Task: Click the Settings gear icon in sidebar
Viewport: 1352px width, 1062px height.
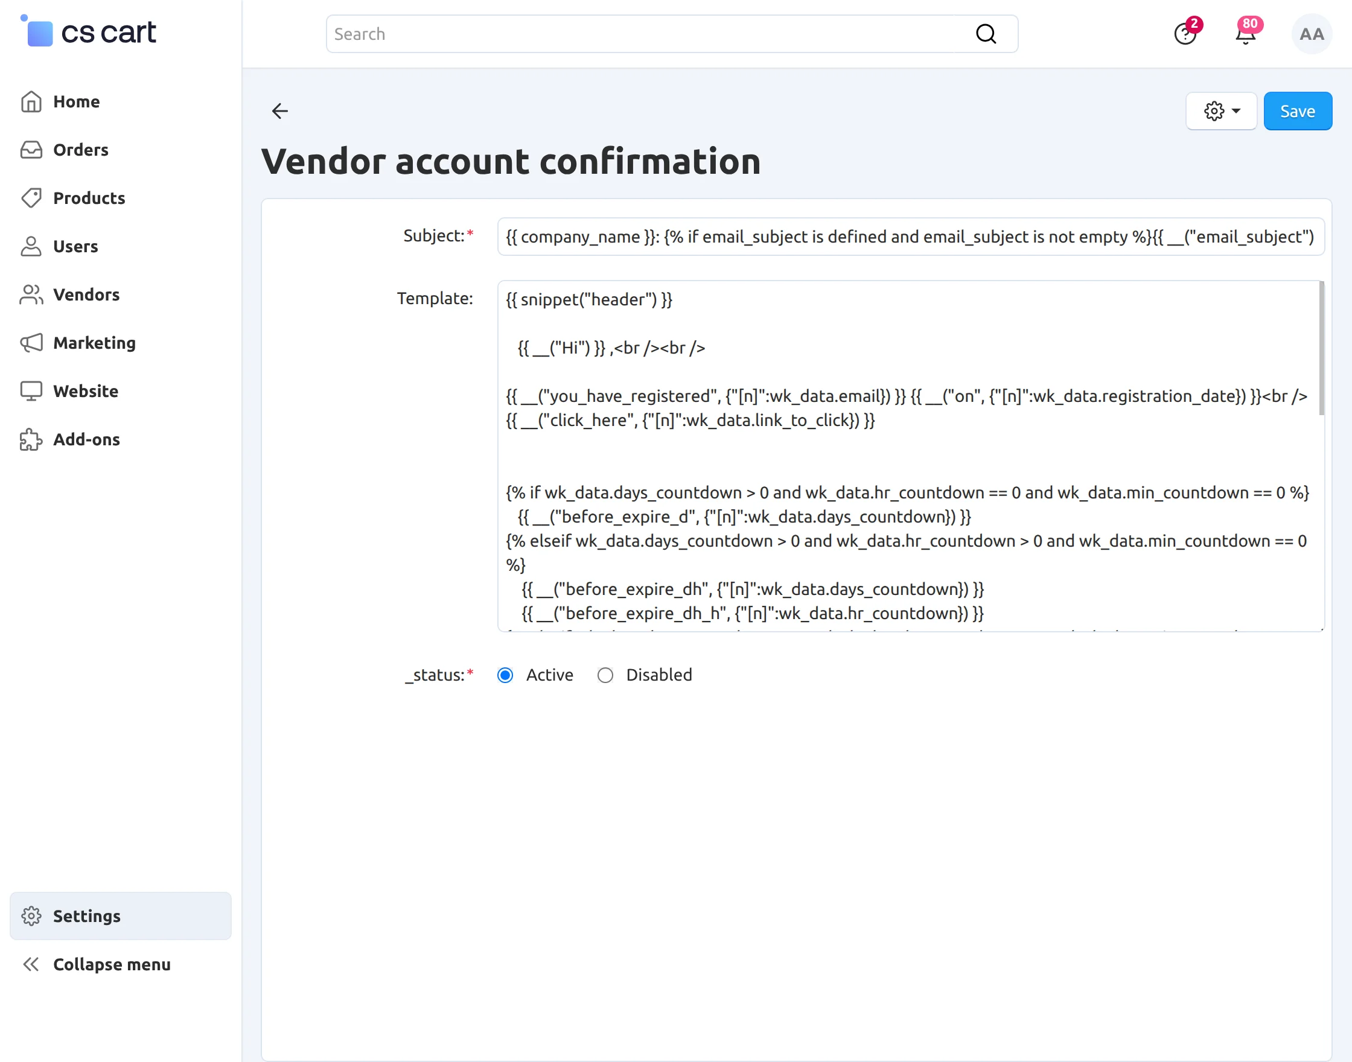Action: [31, 916]
